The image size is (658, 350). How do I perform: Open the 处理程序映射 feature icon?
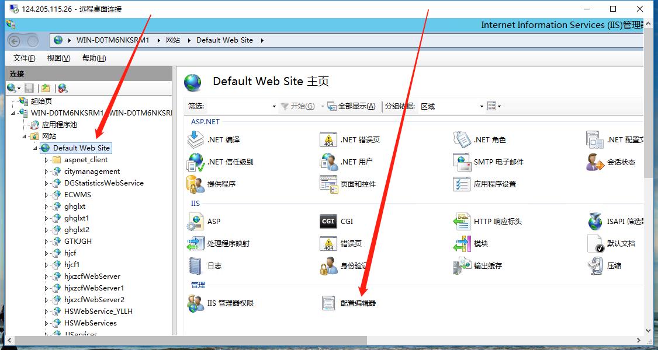196,244
